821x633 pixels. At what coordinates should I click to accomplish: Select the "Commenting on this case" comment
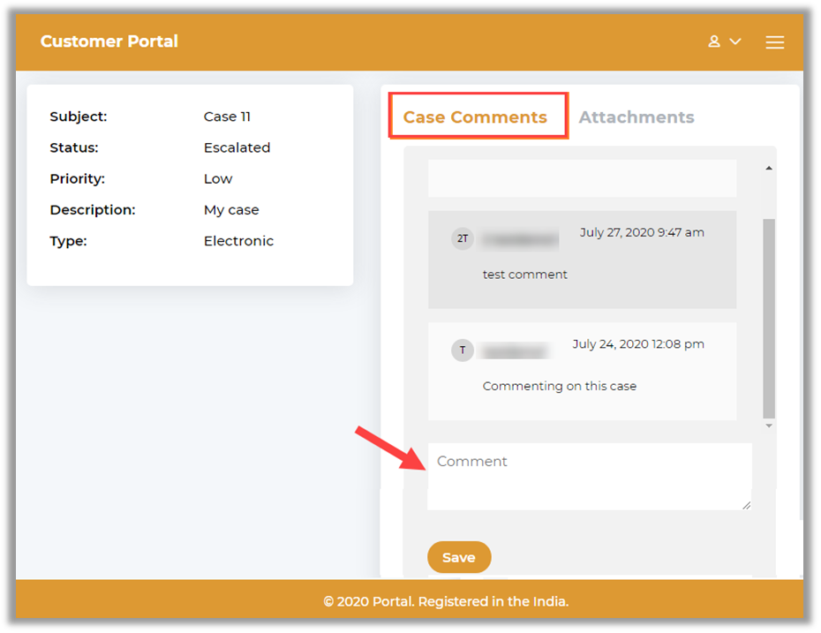[559, 386]
